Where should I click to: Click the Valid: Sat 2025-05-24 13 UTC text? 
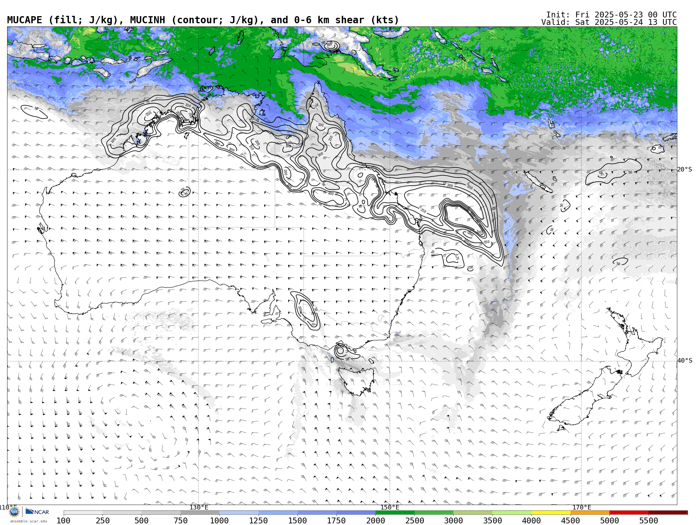(609, 22)
